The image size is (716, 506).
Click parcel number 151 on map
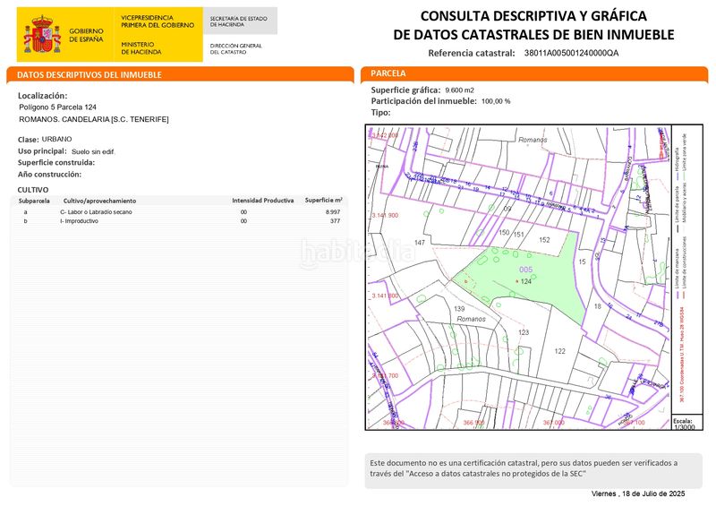tap(518, 235)
